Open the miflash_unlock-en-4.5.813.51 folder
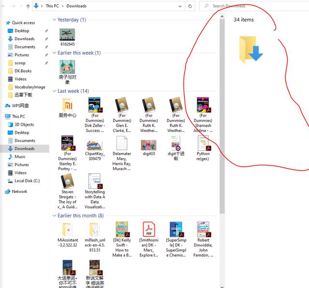309x288 pixels. [x=95, y=237]
